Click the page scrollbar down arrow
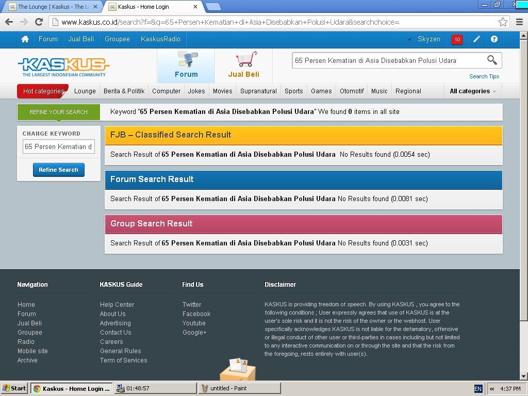 (x=524, y=376)
